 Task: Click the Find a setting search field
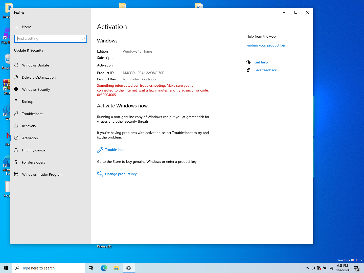[51, 39]
